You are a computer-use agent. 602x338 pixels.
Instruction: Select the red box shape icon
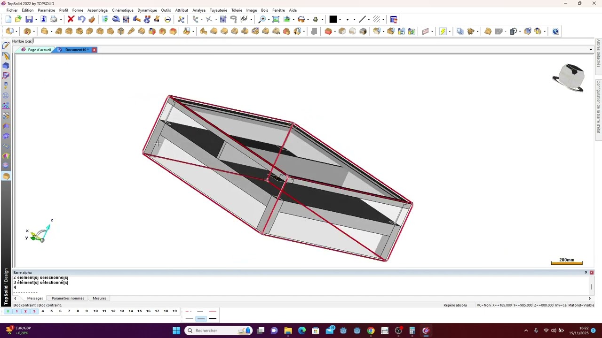328,31
